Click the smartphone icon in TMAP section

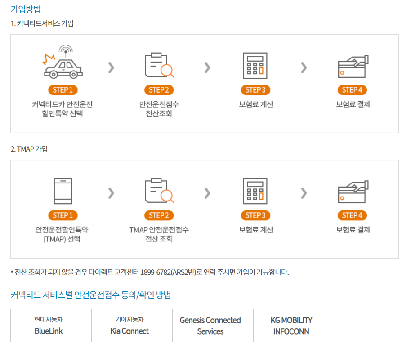tap(63, 191)
